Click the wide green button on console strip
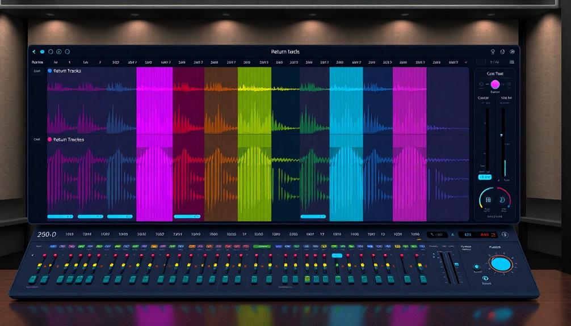Screen dimensions: 571x326 tap(262, 247)
